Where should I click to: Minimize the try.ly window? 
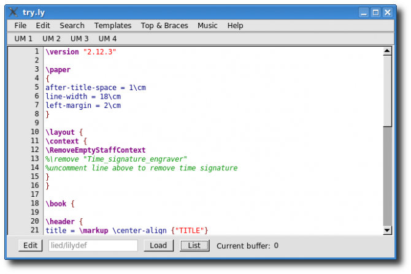[x=364, y=12]
